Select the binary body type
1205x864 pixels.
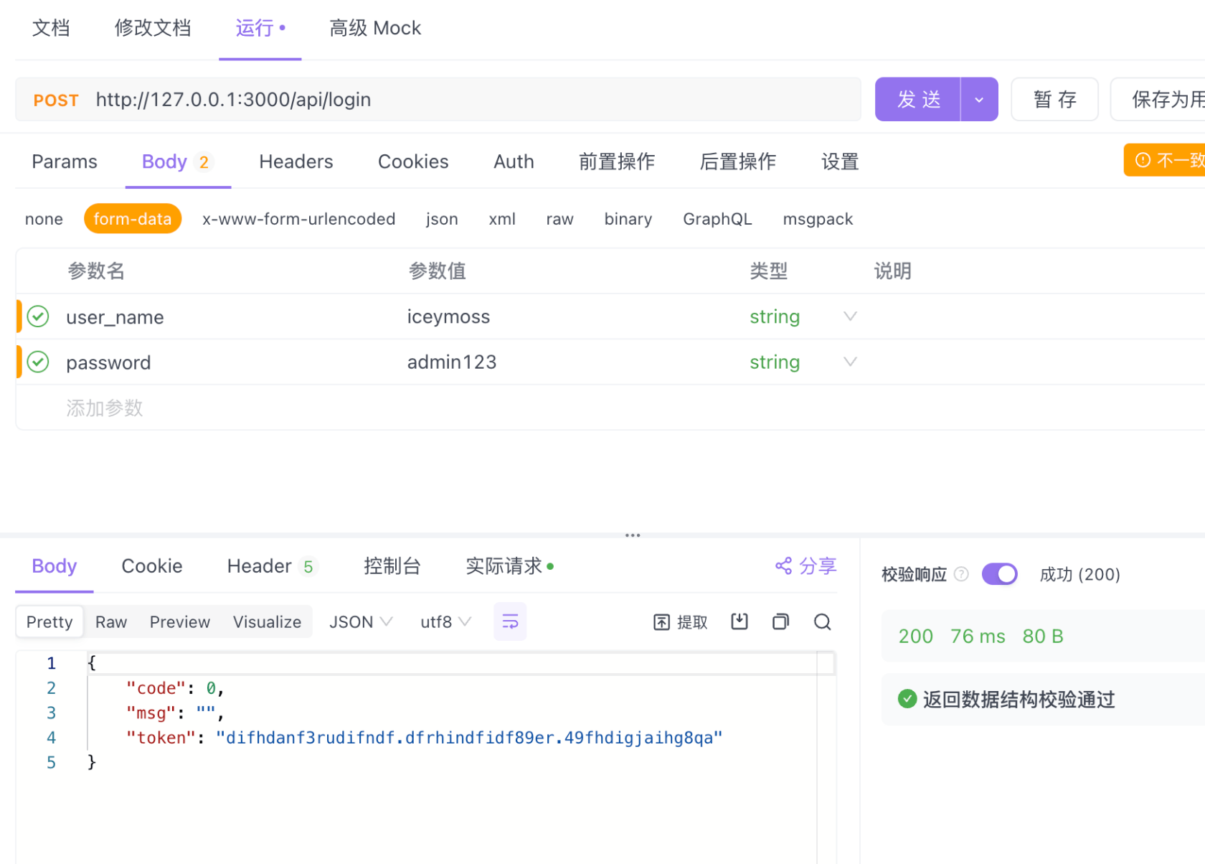click(x=628, y=219)
